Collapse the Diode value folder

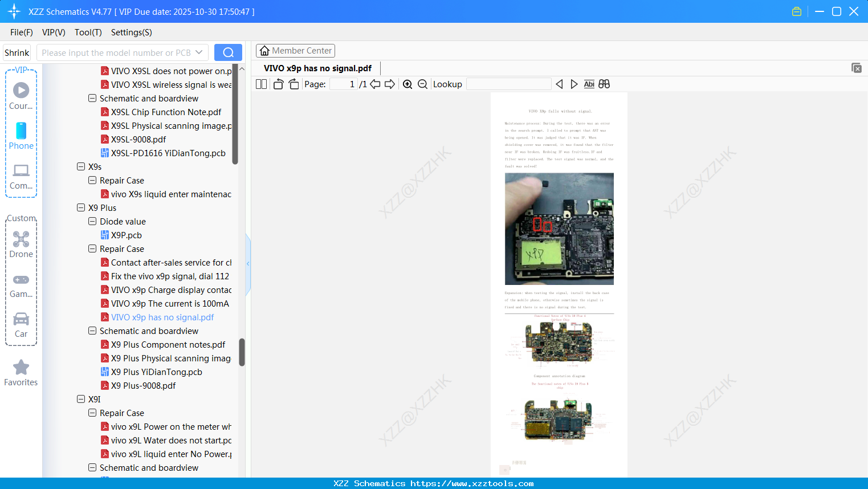click(92, 221)
